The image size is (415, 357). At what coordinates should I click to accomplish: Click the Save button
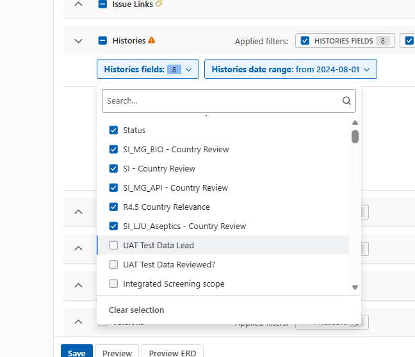77,351
